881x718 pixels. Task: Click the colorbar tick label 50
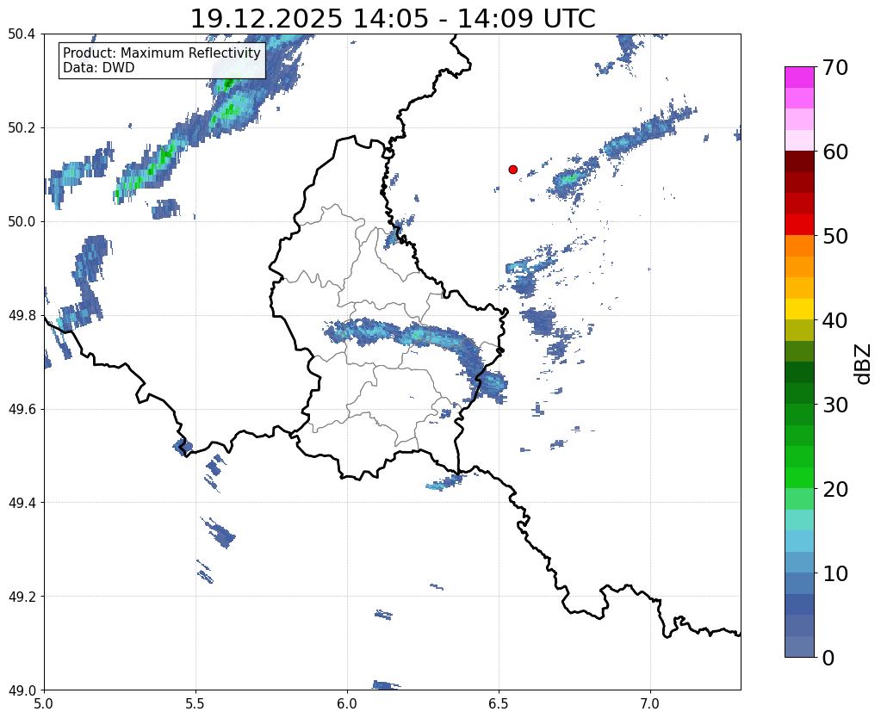[835, 236]
